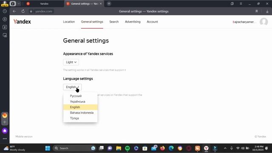Go to the Search settings tab
This screenshot has height=153, width=272.
(114, 22)
